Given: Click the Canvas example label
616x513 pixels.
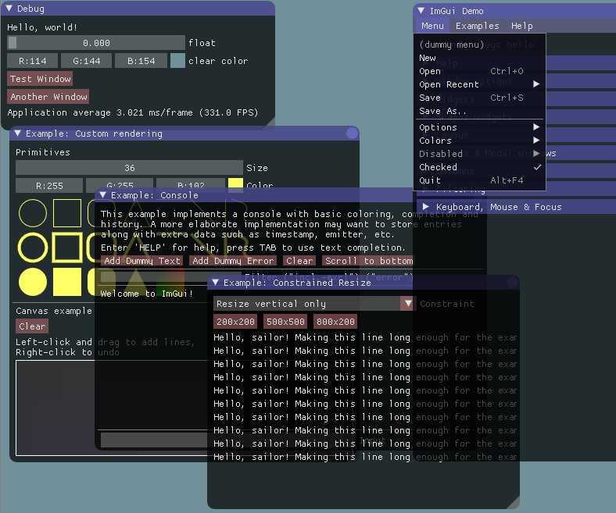Looking at the screenshot, I should click(54, 311).
